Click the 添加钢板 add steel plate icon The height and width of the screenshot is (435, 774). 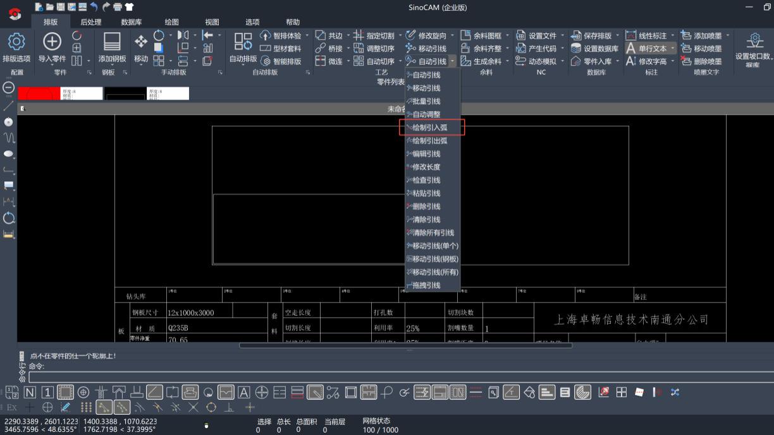[112, 42]
